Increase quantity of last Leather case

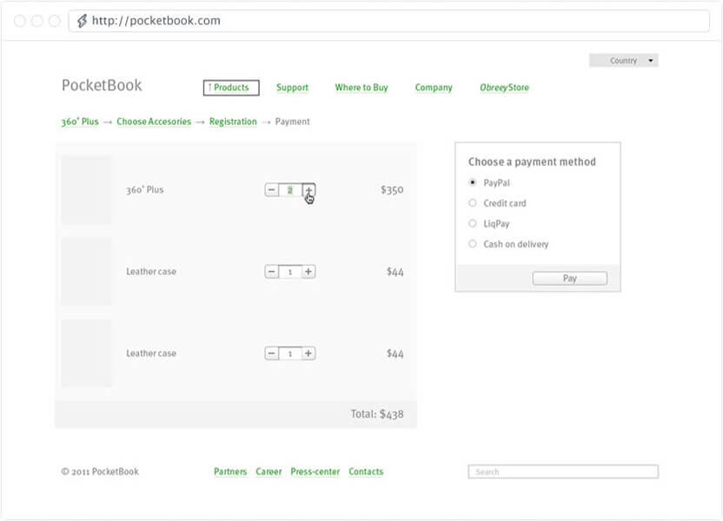pos(308,353)
